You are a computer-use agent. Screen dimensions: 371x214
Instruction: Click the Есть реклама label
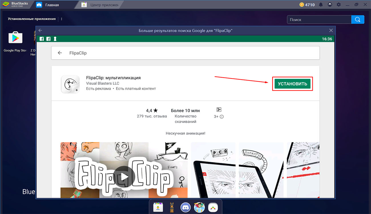tap(98, 89)
